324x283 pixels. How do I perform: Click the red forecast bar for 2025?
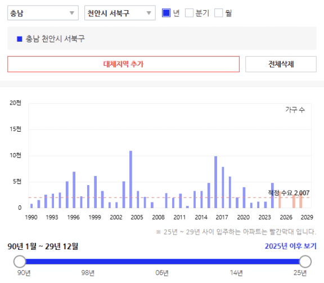[x=280, y=200]
